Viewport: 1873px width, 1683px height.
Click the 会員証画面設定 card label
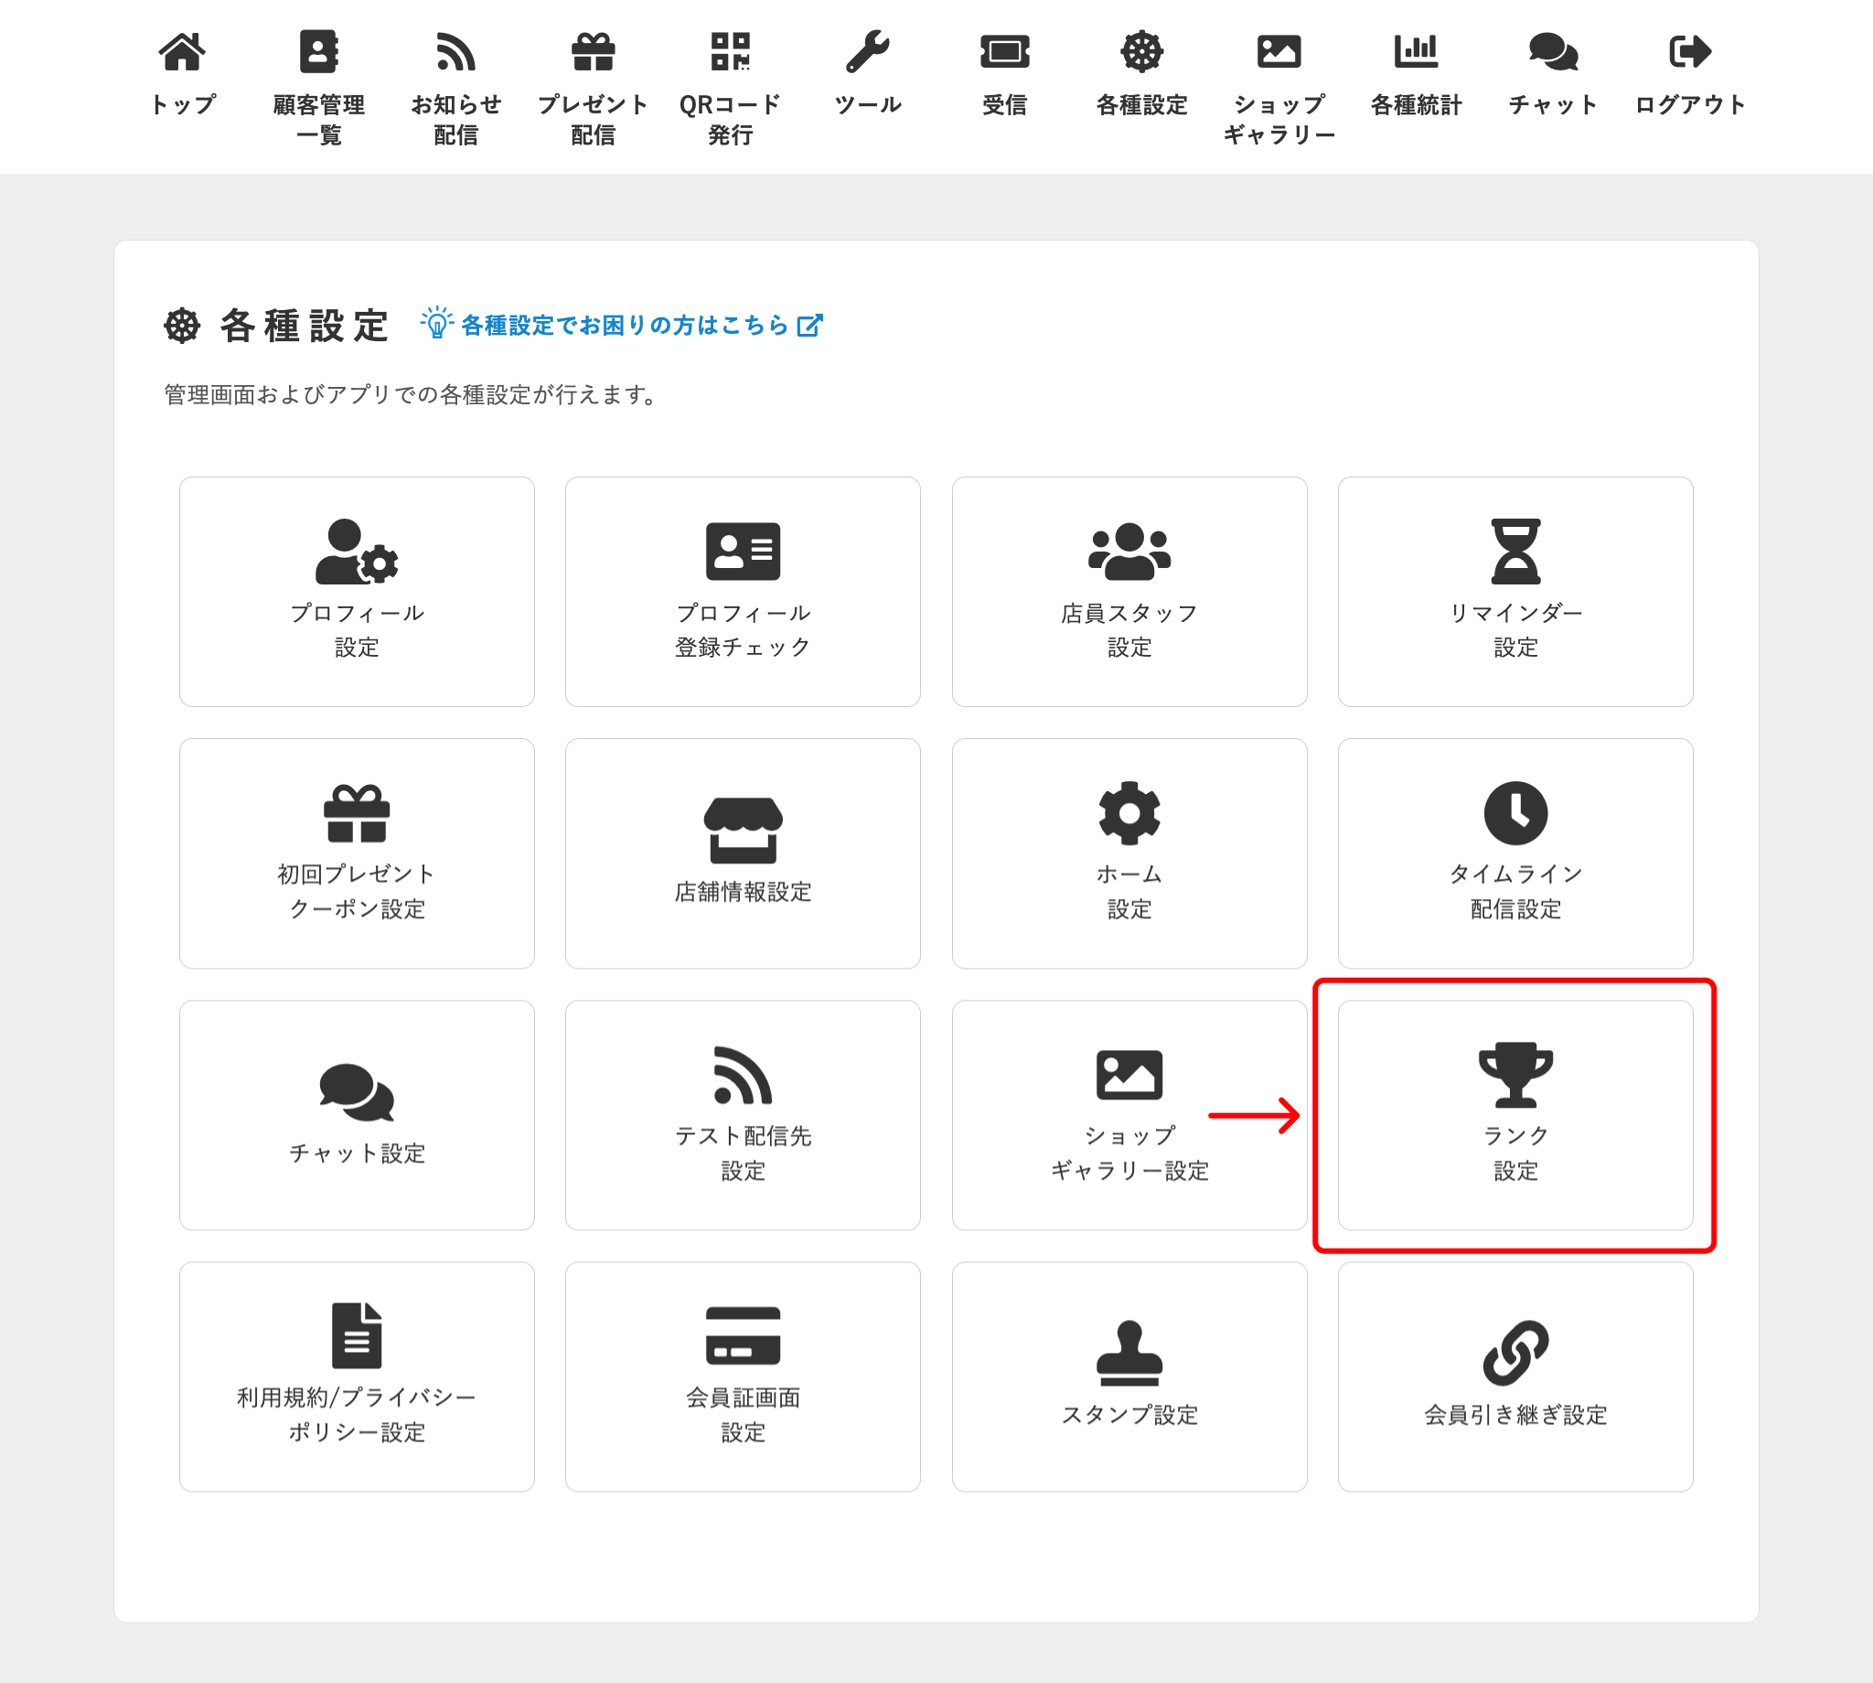click(x=743, y=1415)
